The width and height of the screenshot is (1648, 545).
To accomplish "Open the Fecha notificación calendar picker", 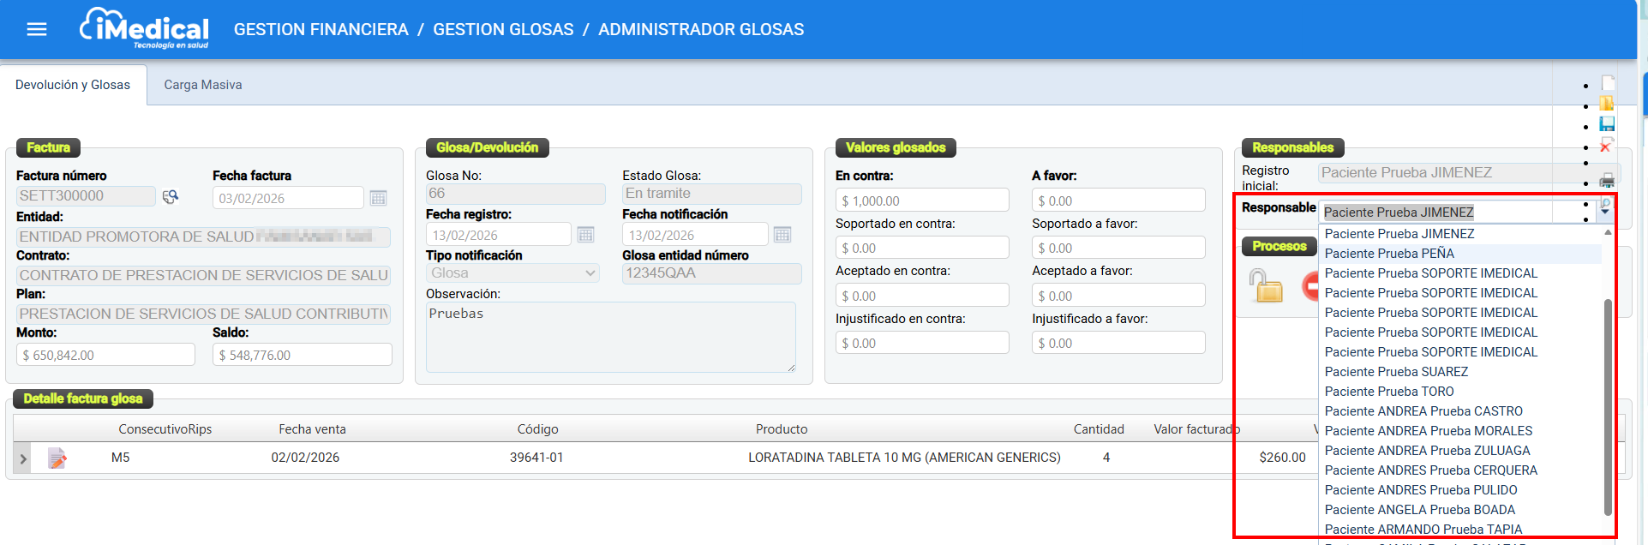I will pyautogui.click(x=782, y=235).
